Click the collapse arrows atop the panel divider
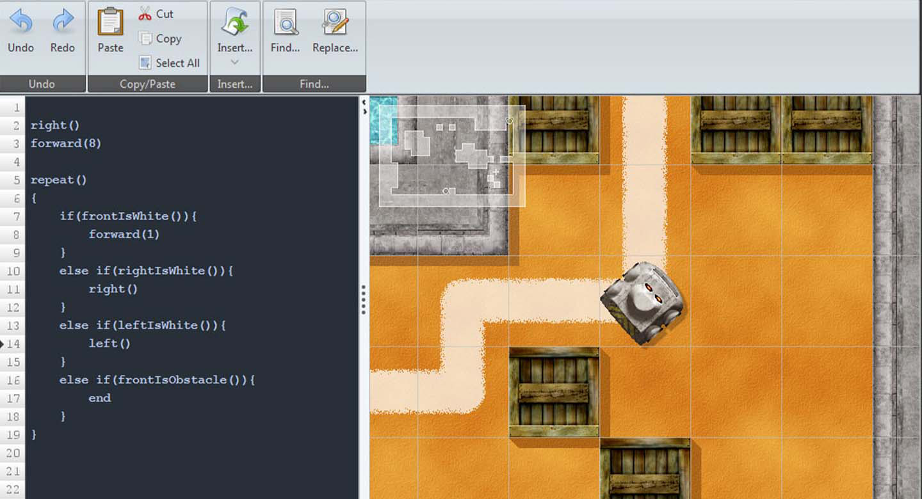Image resolution: width=922 pixels, height=499 pixels. click(x=364, y=106)
